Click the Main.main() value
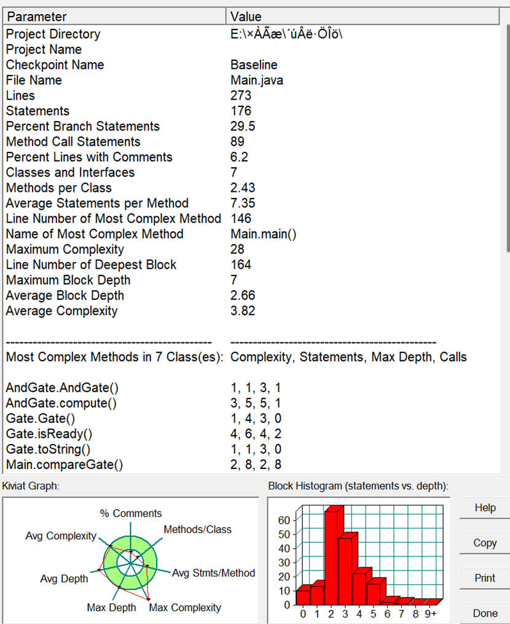 coord(264,234)
